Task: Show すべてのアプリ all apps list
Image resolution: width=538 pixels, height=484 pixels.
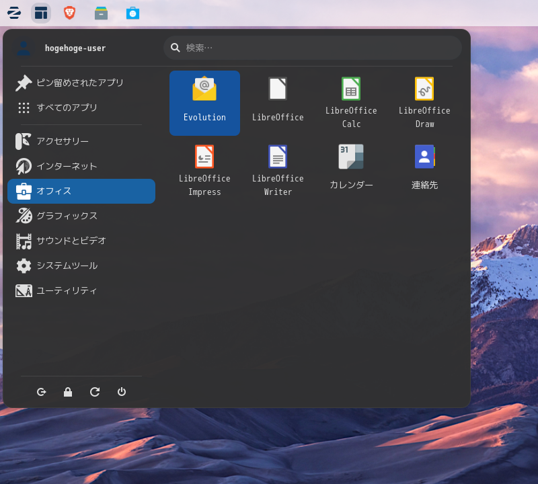Action: pos(81,108)
